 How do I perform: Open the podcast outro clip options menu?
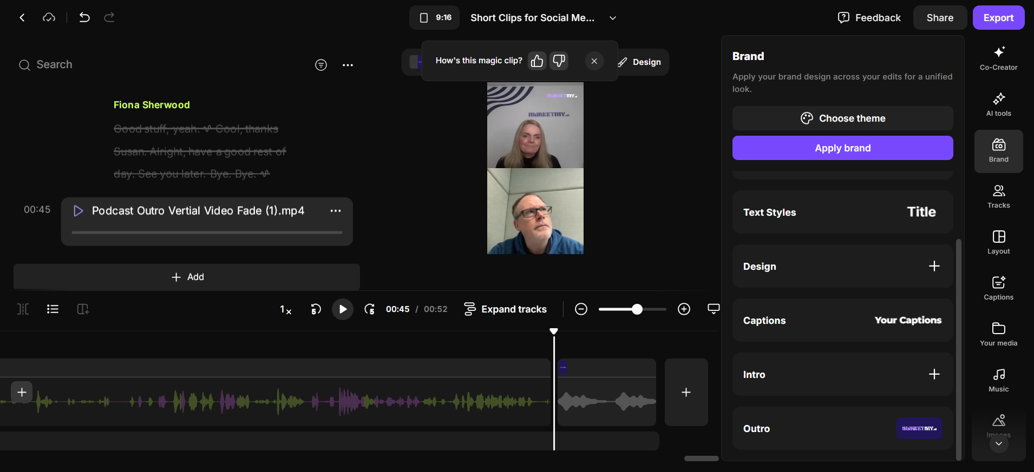click(336, 211)
